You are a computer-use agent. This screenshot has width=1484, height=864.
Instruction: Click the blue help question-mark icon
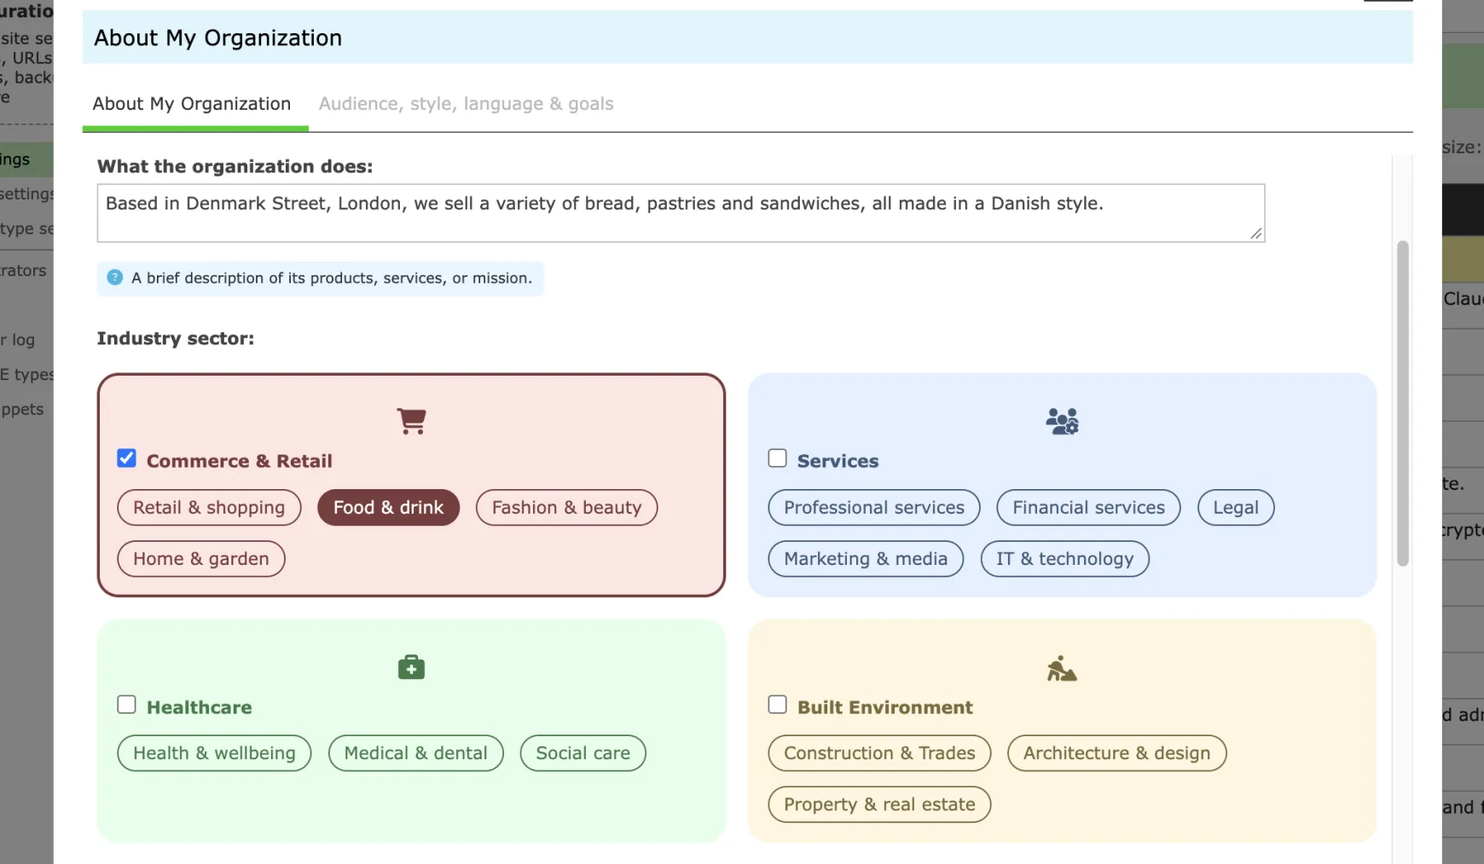114,278
